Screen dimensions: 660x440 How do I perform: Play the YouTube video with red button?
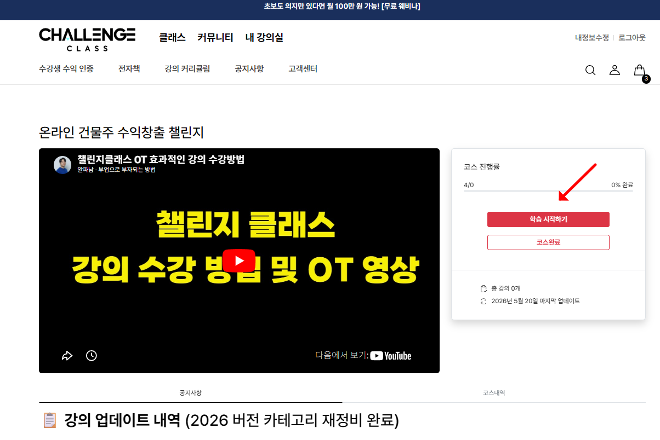click(x=239, y=260)
